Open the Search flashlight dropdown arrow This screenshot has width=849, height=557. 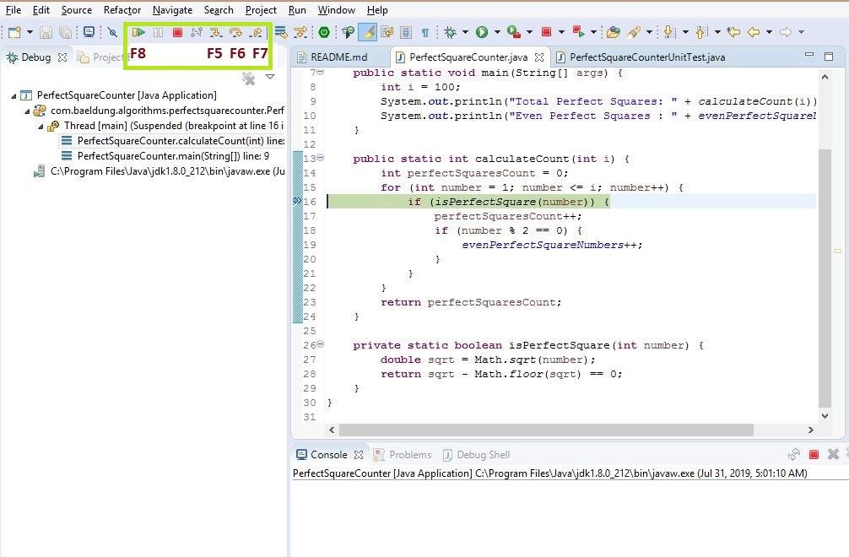(649, 32)
